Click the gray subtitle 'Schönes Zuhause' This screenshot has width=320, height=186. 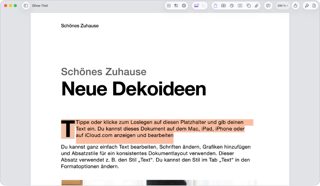[x=104, y=72]
